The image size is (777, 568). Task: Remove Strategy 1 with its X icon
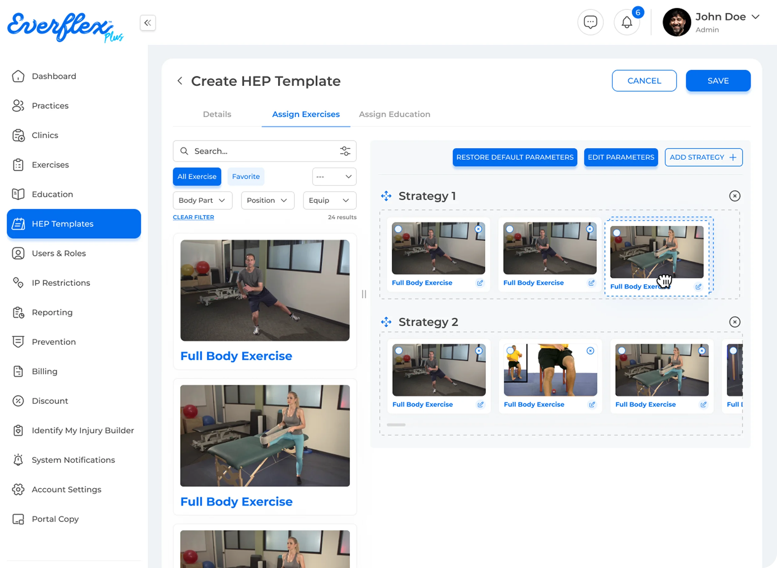pyautogui.click(x=734, y=196)
